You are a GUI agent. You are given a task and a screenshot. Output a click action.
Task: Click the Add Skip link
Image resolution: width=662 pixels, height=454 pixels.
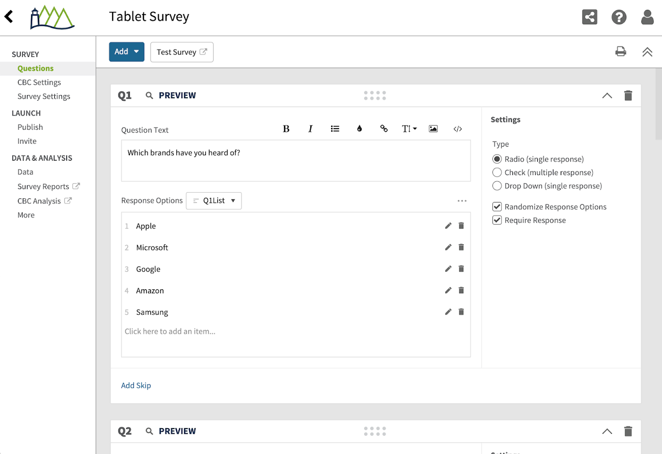pyautogui.click(x=136, y=385)
